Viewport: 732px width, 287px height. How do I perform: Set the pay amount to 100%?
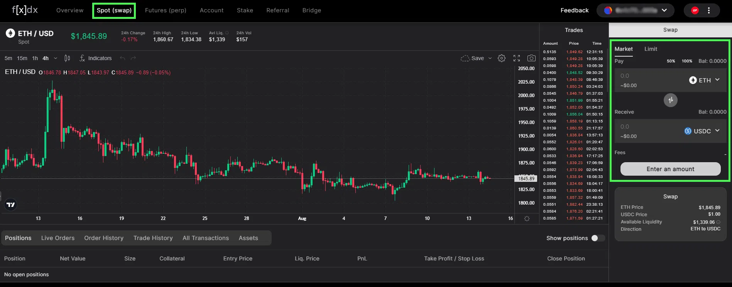tap(687, 61)
